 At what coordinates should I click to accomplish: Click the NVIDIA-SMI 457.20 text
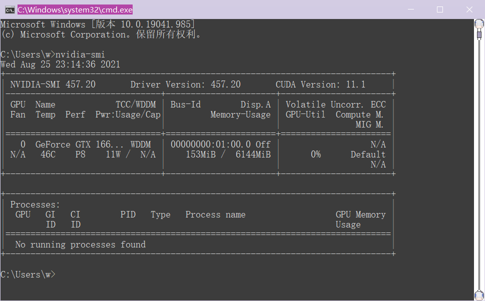tap(53, 84)
